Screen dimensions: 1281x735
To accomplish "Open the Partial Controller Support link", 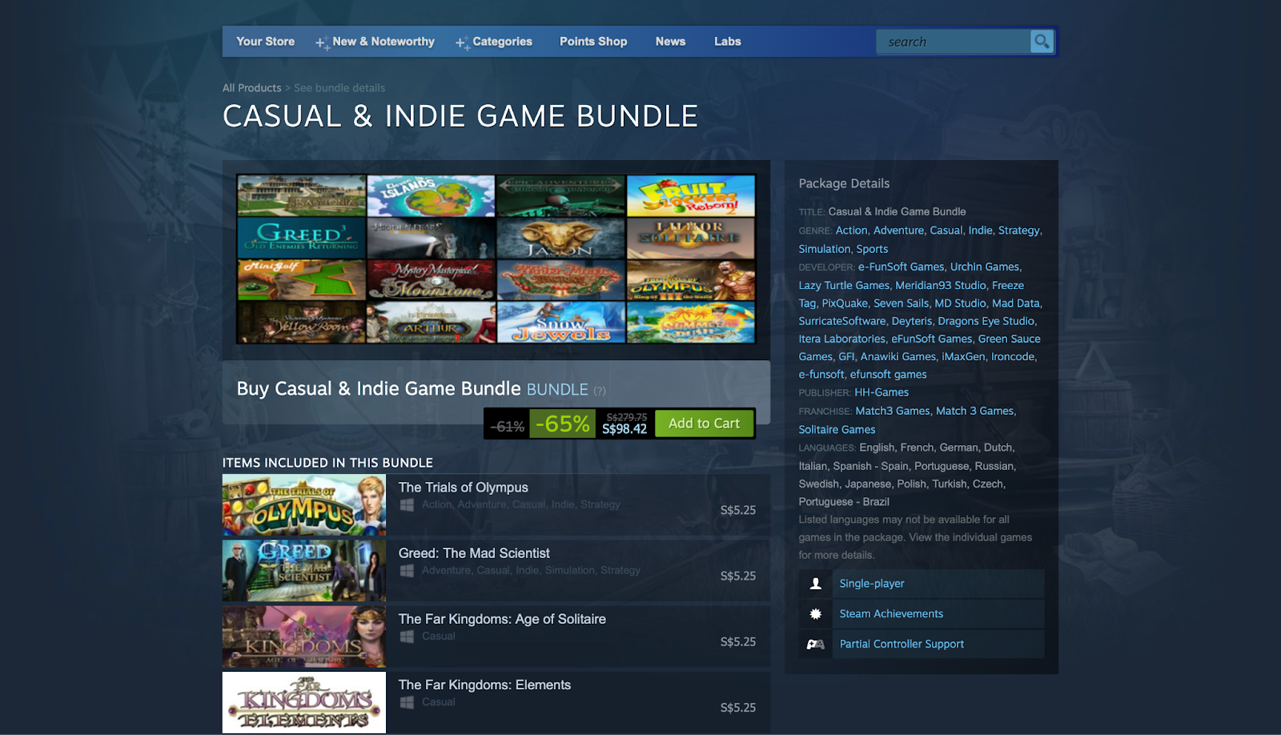I will [902, 644].
